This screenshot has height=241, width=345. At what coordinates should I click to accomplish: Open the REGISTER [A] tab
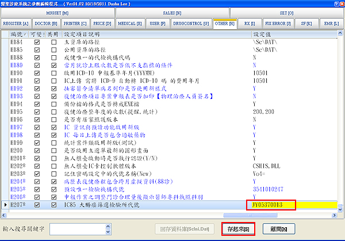point(17,24)
